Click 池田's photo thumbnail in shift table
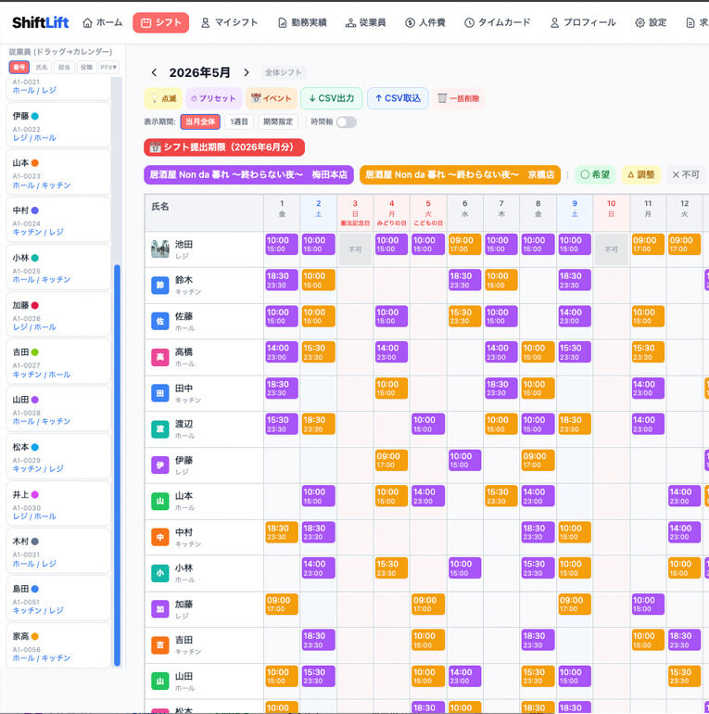 (160, 249)
